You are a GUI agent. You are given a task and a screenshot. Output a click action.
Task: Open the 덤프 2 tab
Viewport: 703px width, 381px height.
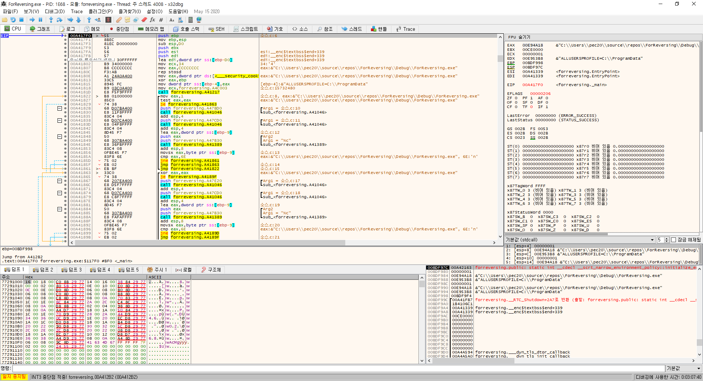pyautogui.click(x=43, y=270)
